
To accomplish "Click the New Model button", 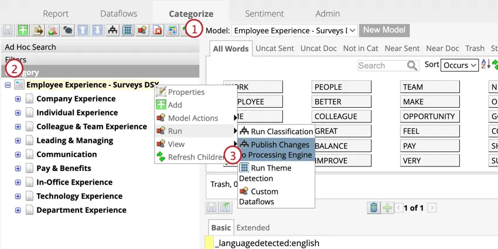I will tap(384, 30).
